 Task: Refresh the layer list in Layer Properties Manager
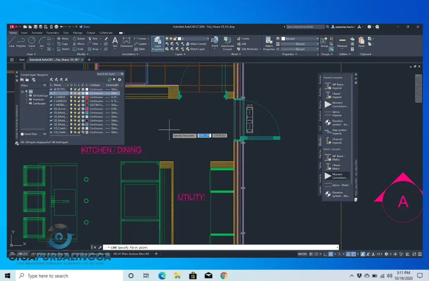pos(110,80)
